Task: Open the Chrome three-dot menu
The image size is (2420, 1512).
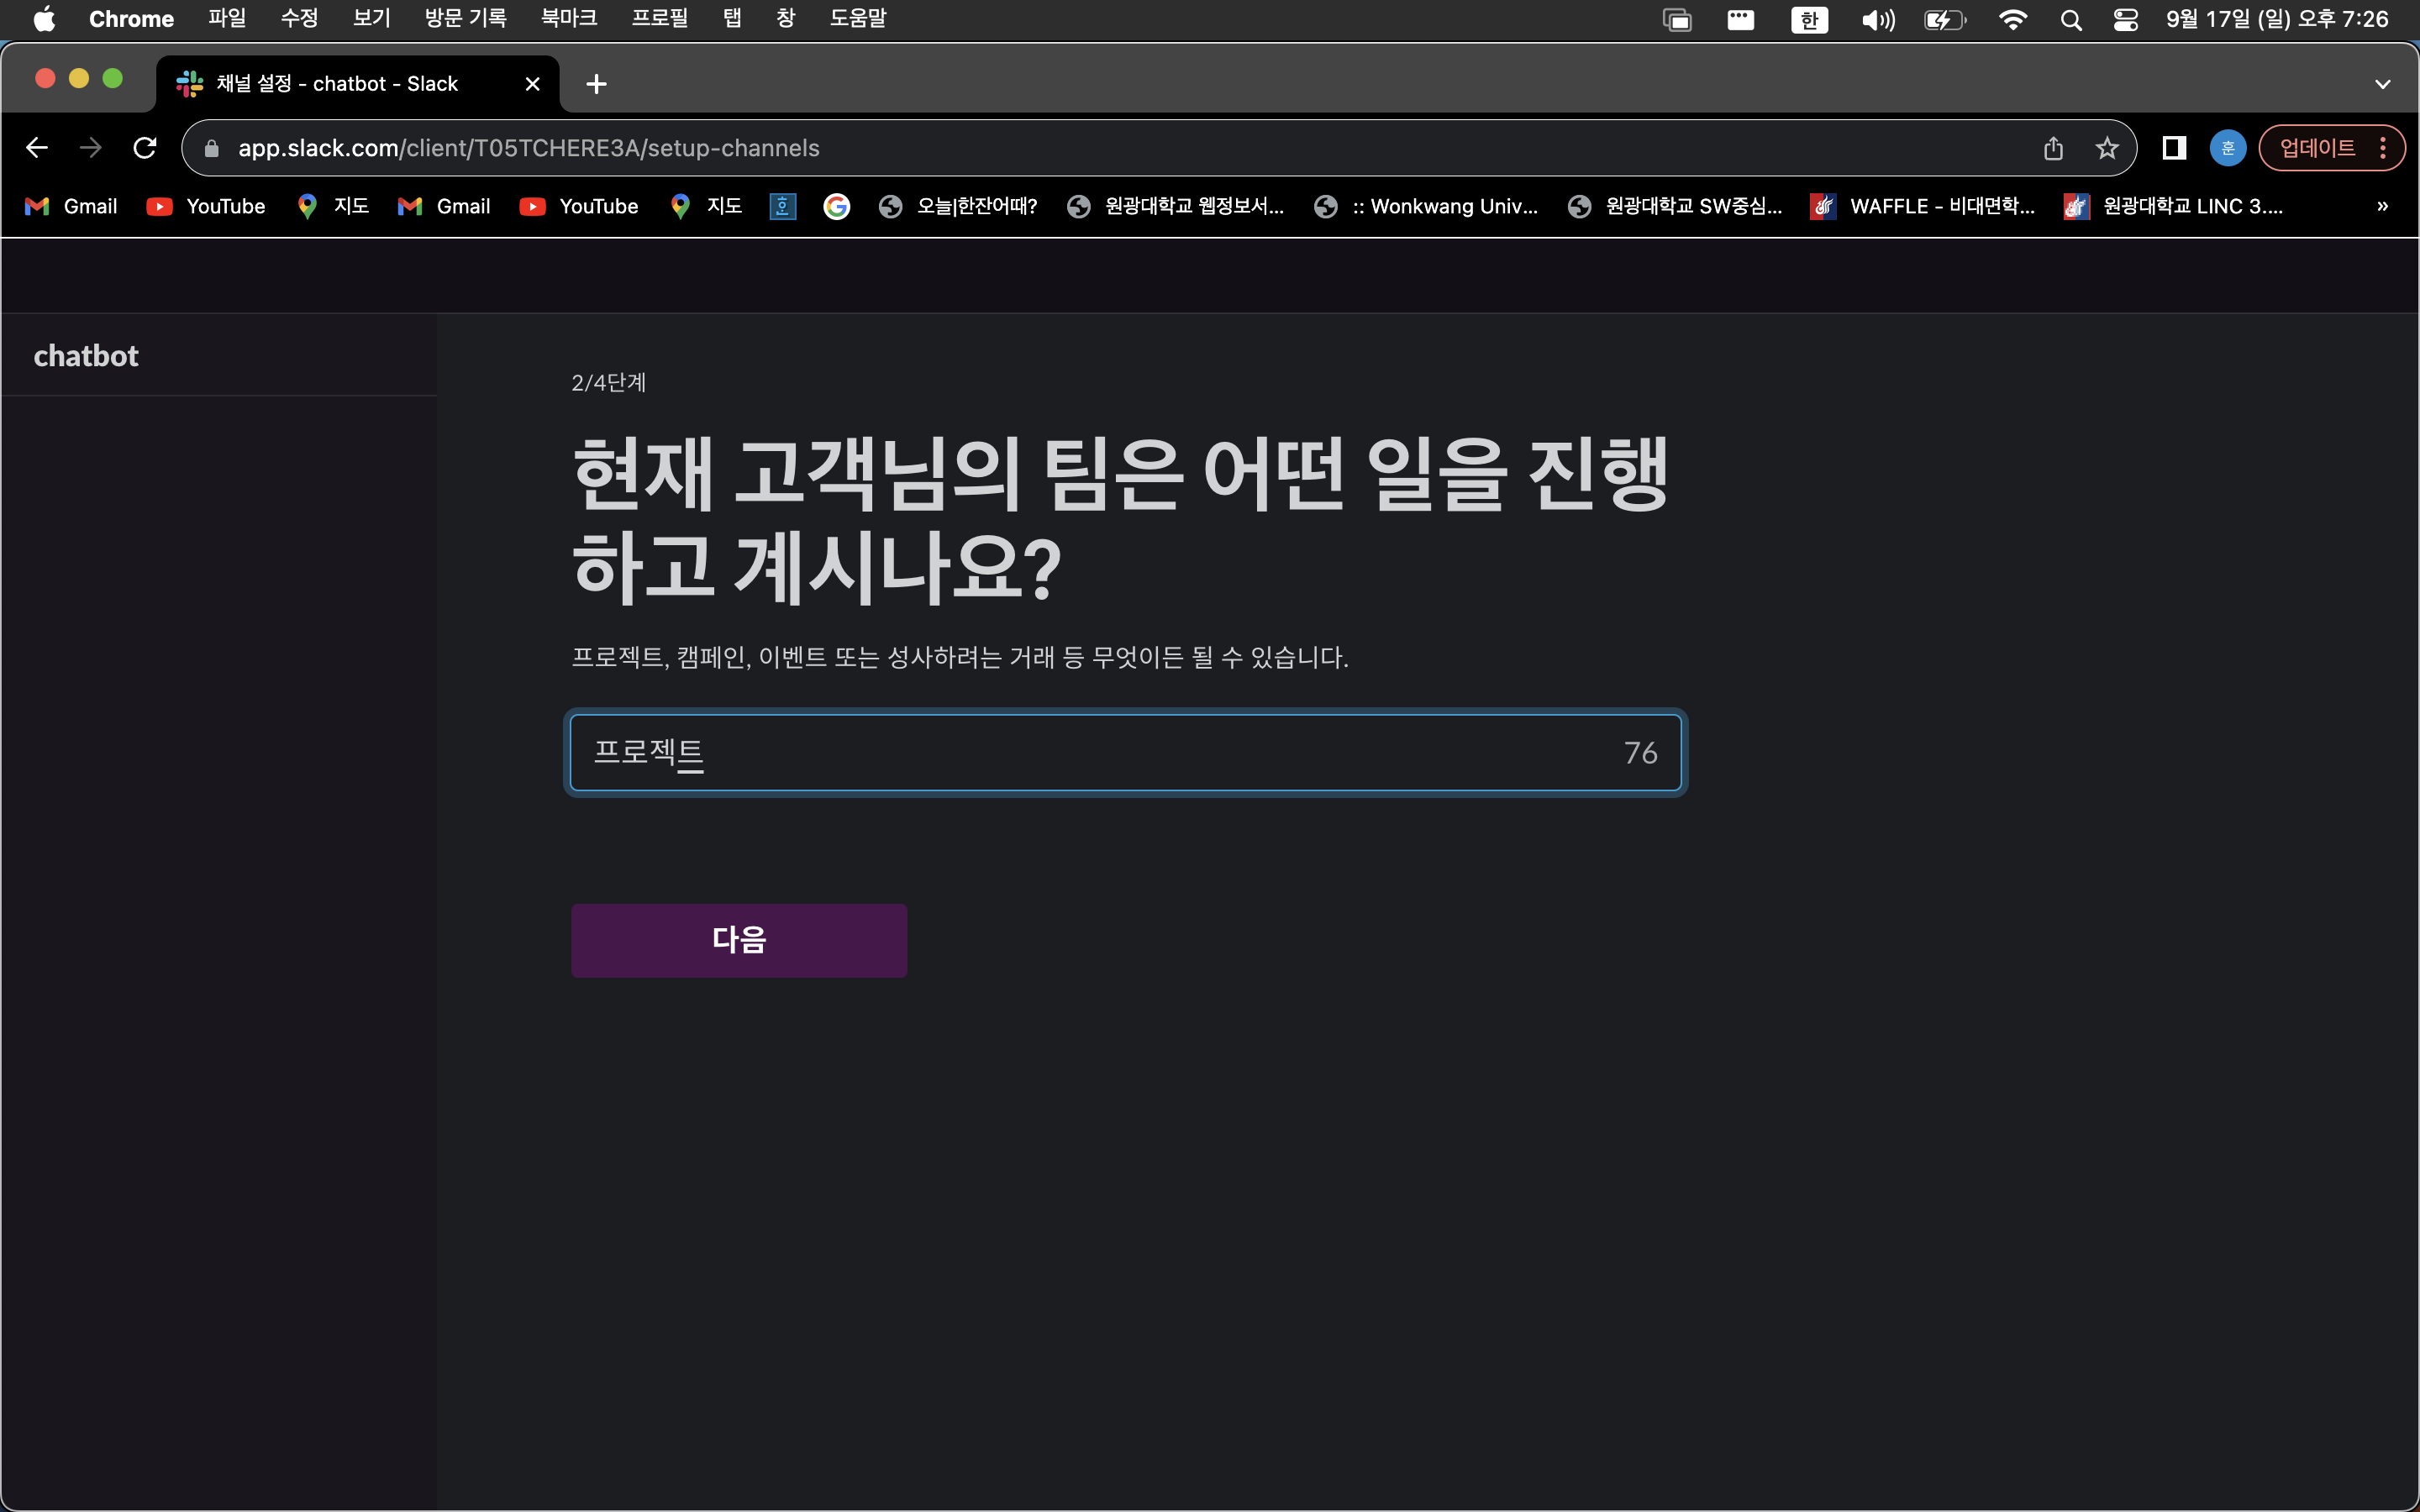Action: click(x=2384, y=148)
